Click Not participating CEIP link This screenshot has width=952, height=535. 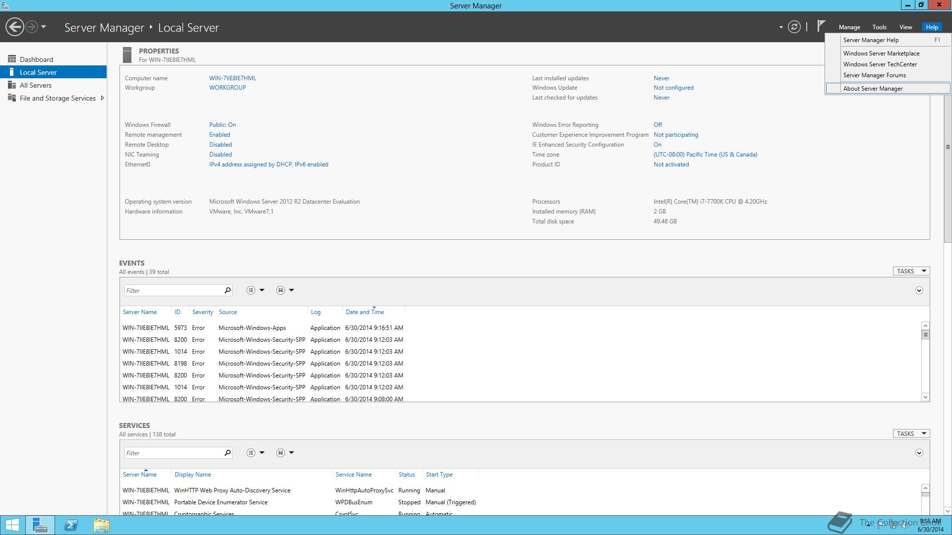click(x=676, y=135)
